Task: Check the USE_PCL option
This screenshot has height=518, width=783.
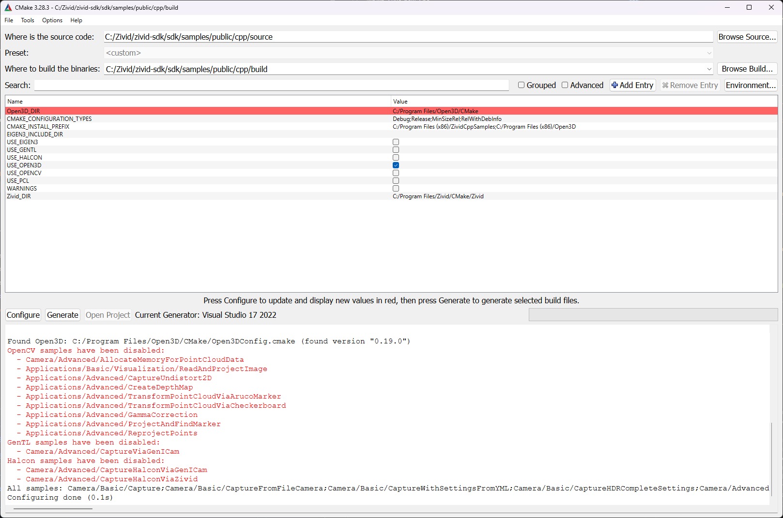Action: point(396,181)
